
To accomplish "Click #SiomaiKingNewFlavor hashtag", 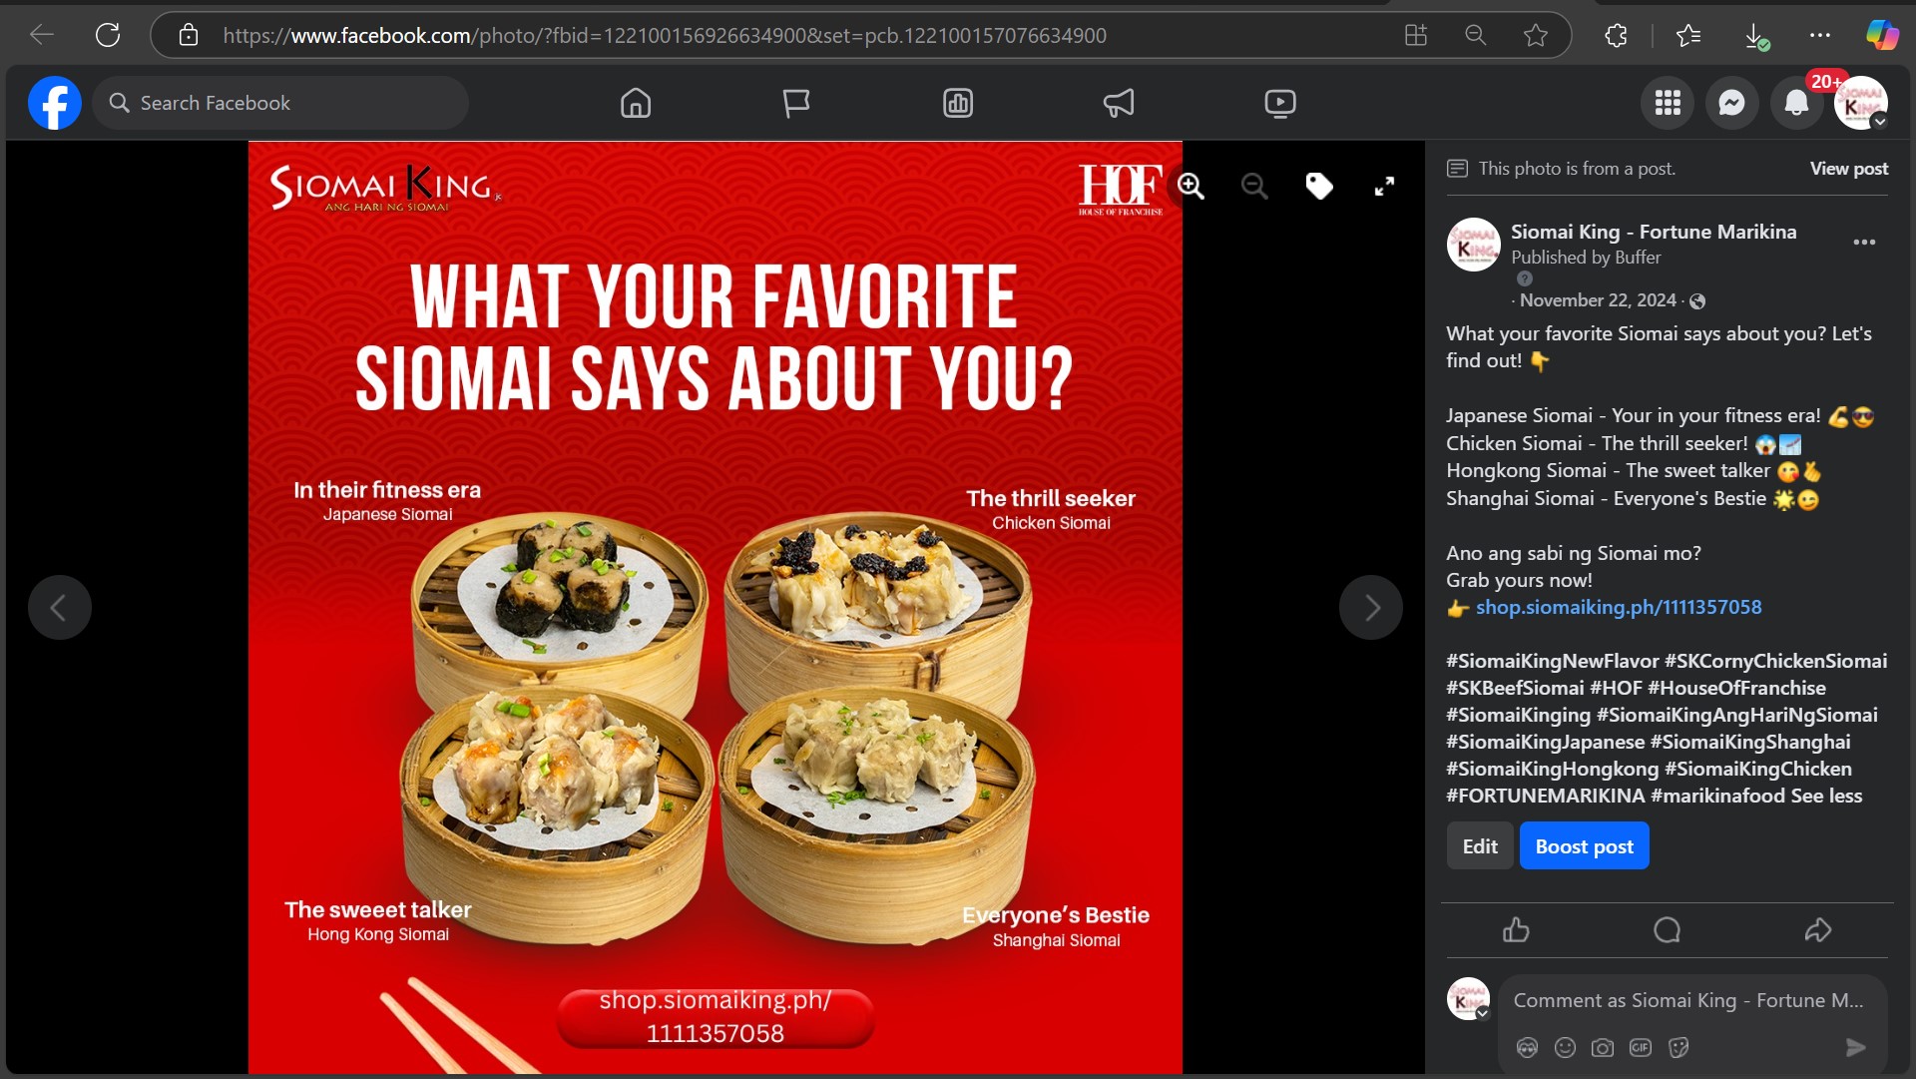I will [1552, 661].
